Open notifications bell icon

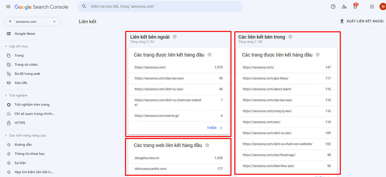pyautogui.click(x=355, y=7)
